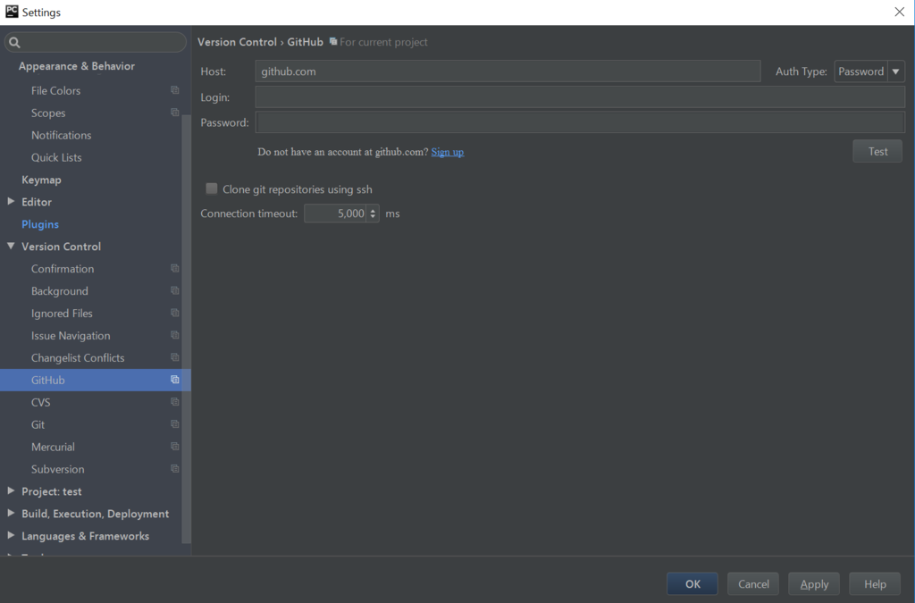Click the project-level icon beside GitHub row
915x603 pixels.
pos(174,380)
